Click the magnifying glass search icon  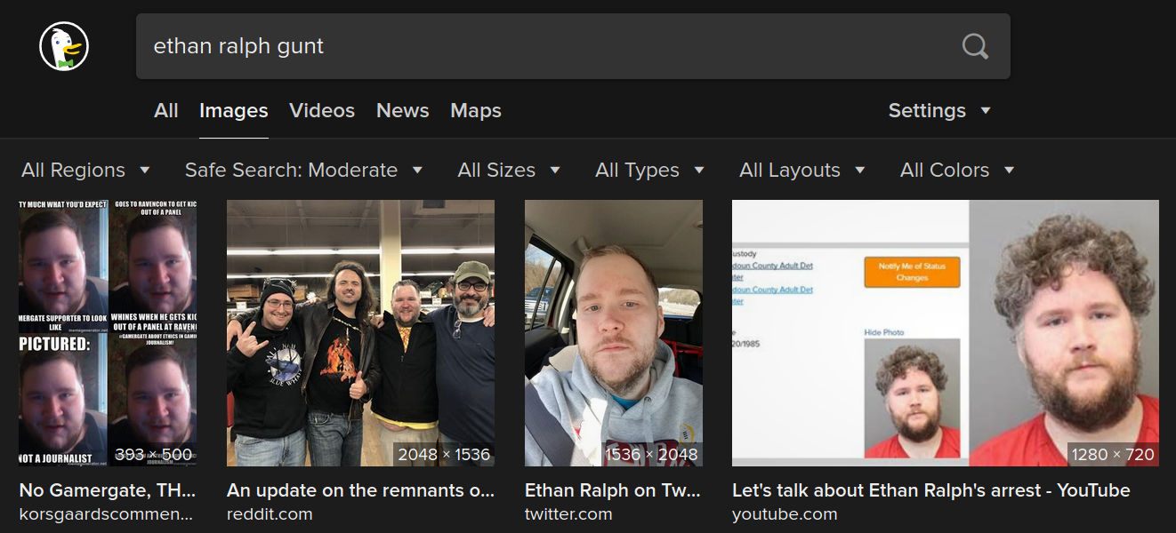[975, 46]
